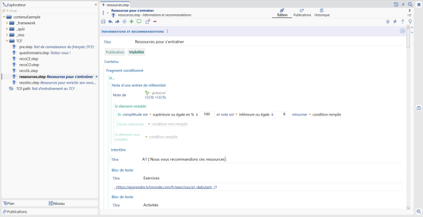Open the 'complétude est' comparison dropdown
The image size is (423, 217).
(x=150, y=115)
